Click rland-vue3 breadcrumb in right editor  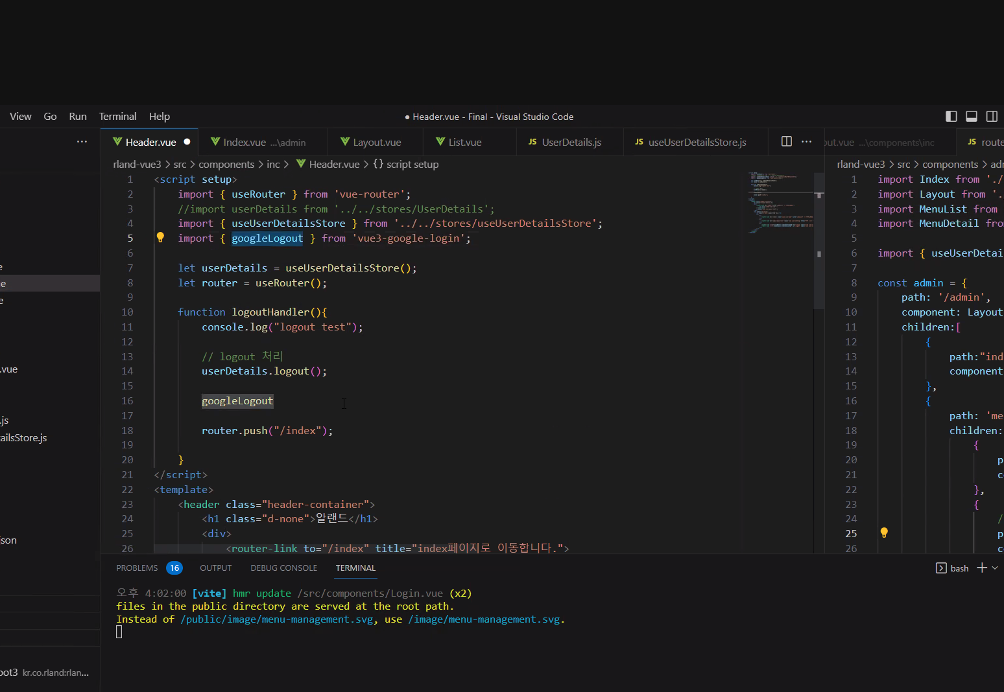click(861, 164)
